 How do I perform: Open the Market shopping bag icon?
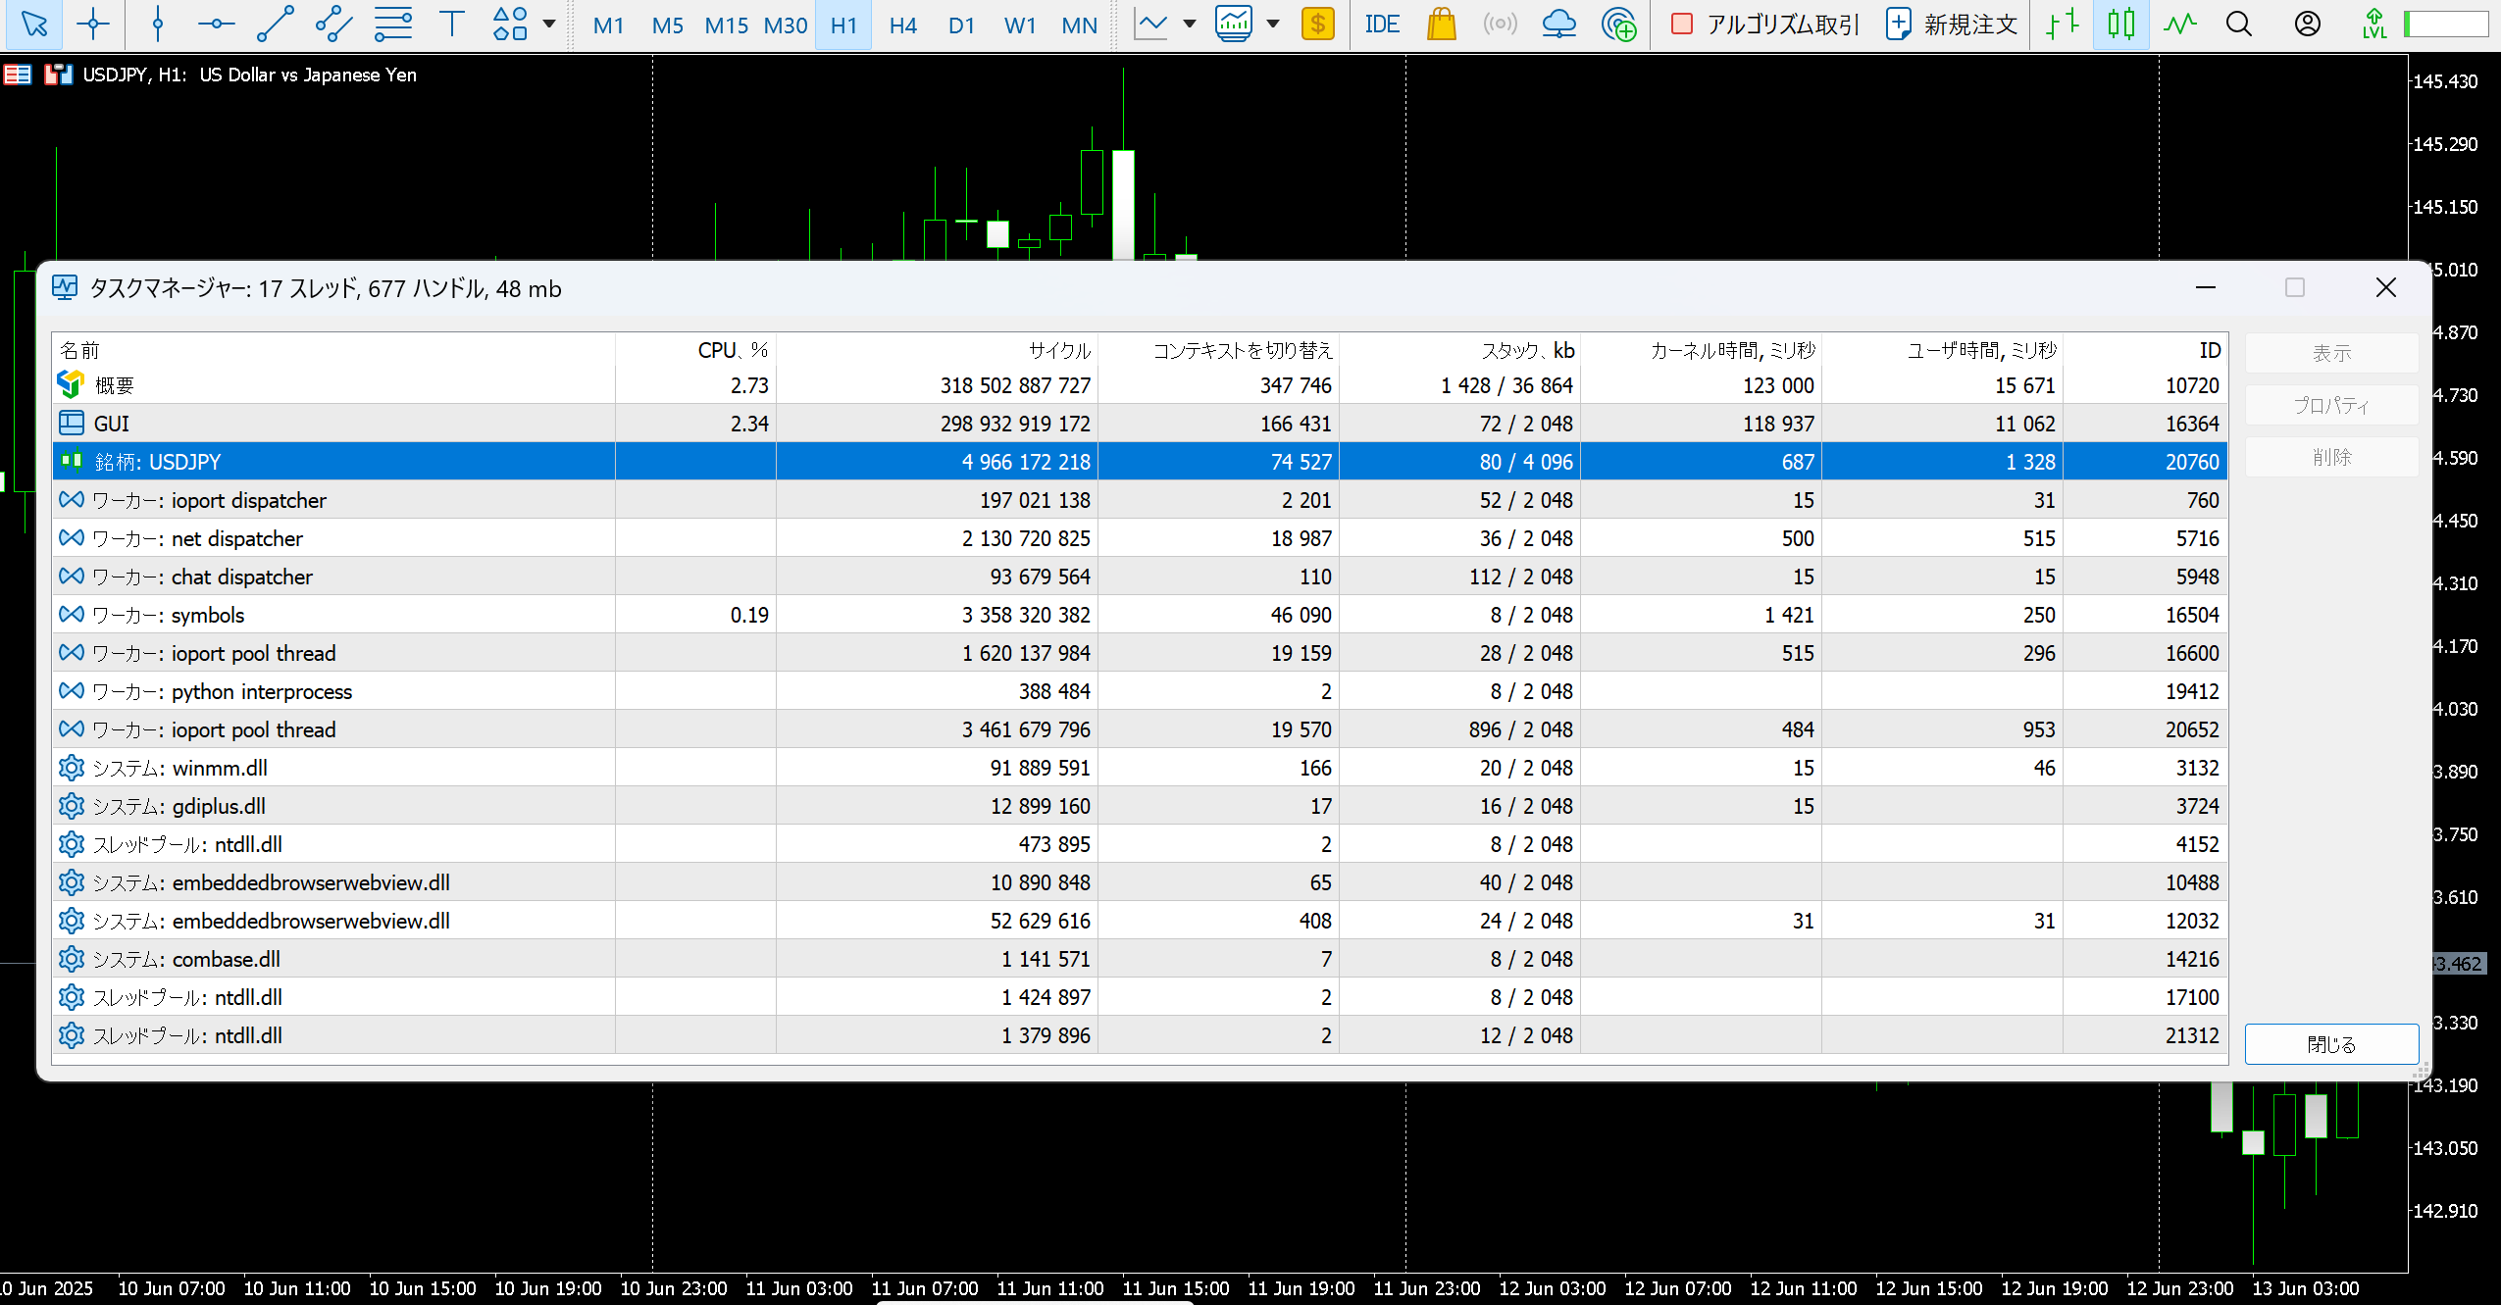coord(1441,25)
